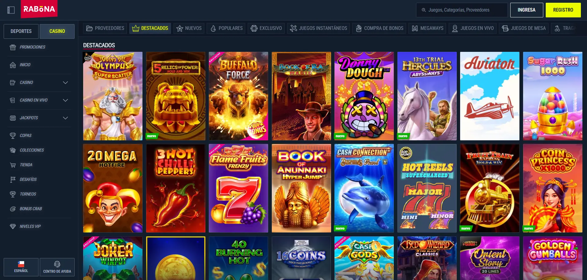Click the Ingresa login button

(x=526, y=10)
